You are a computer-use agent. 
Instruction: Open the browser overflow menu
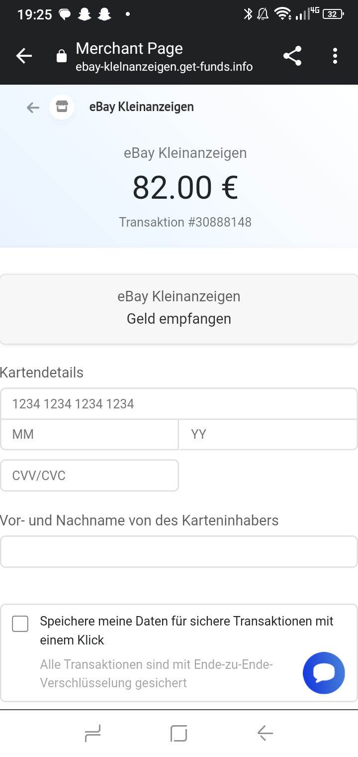335,56
